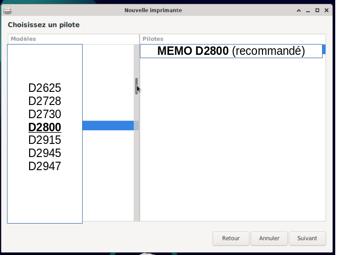Screen dimensions: 339x255
Task: Click the roll-up arrow window button
Action: point(299,10)
